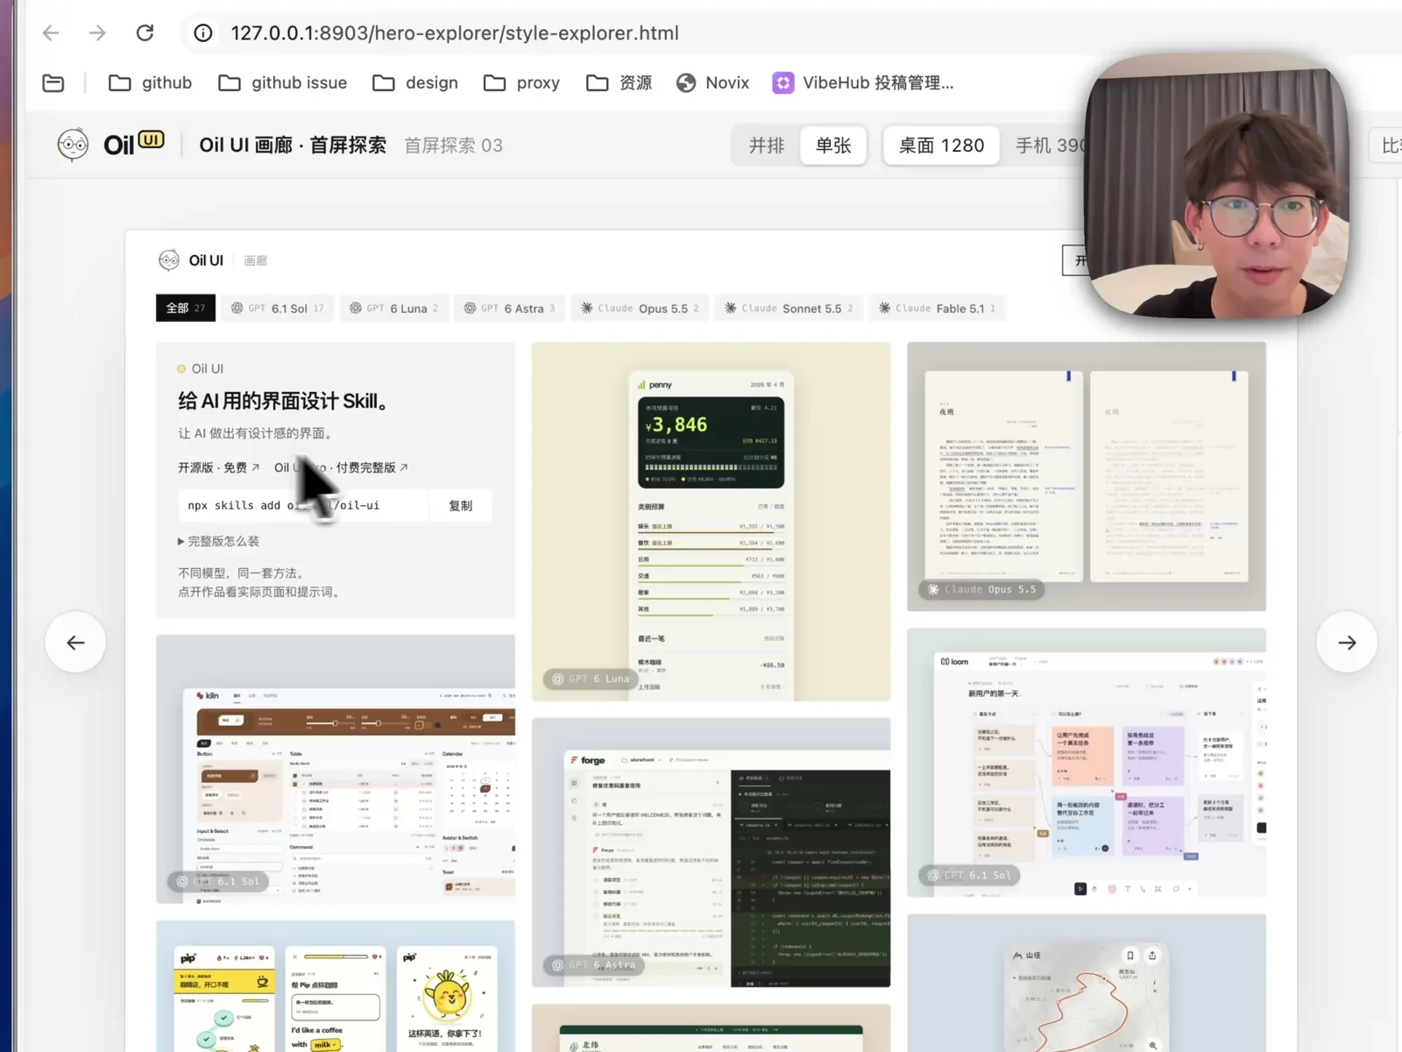
Task: Filter by GPT 6 Astra
Action: click(509, 309)
